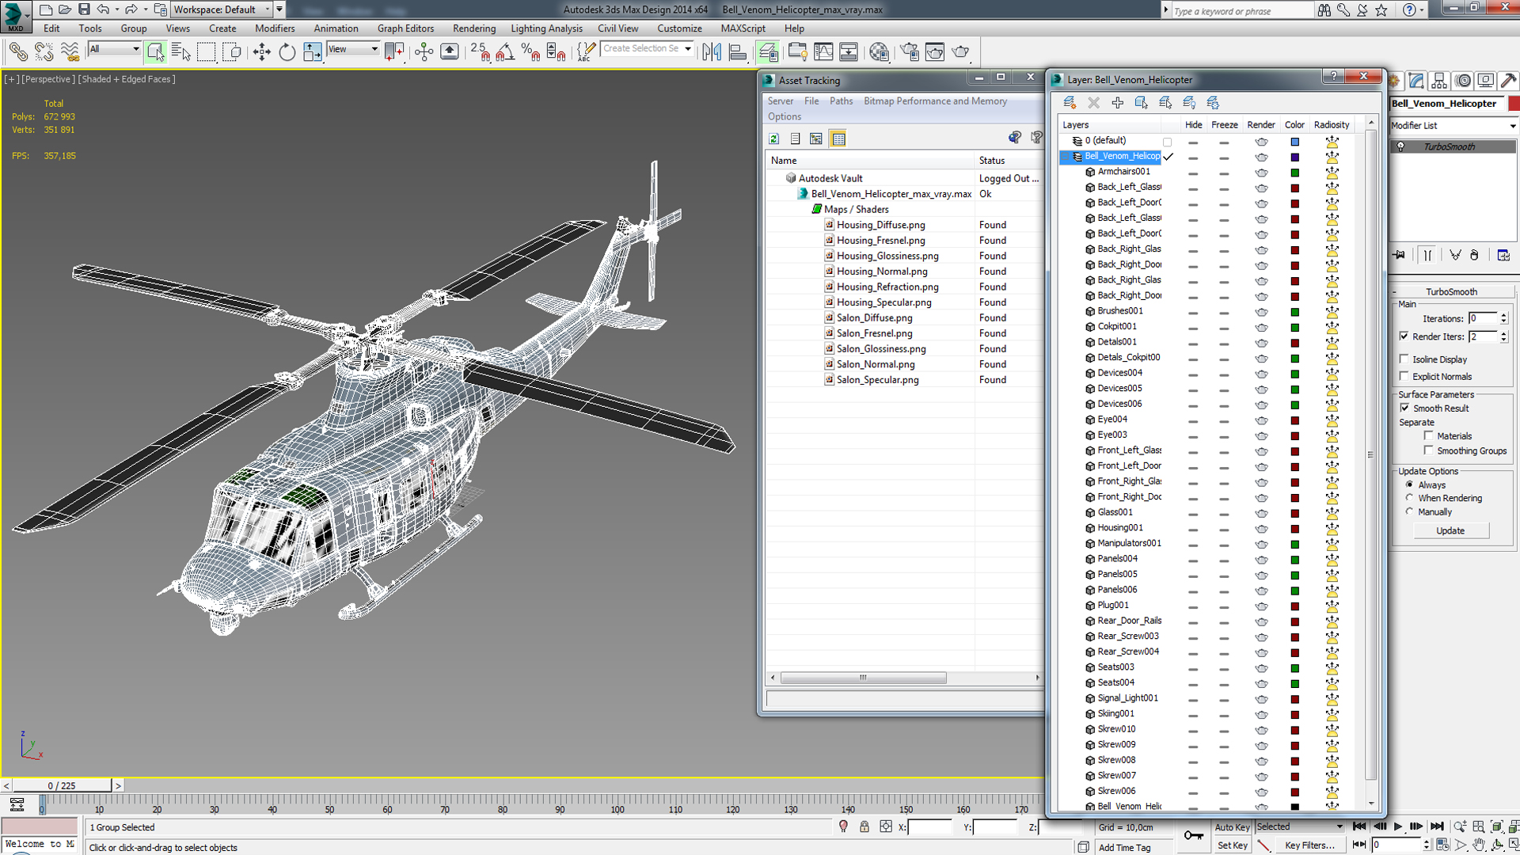Check Separate by Smoothing Groups
1520x855 pixels.
pyautogui.click(x=1429, y=450)
